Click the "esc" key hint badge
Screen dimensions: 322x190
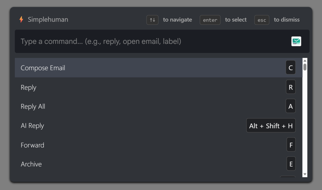262,19
